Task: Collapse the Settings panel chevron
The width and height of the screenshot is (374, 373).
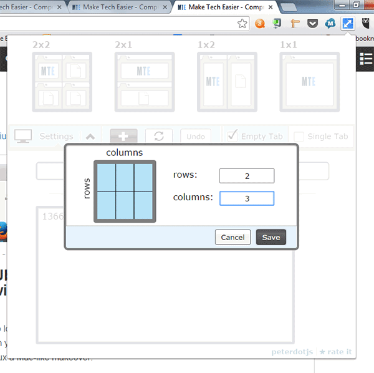Action: point(90,136)
